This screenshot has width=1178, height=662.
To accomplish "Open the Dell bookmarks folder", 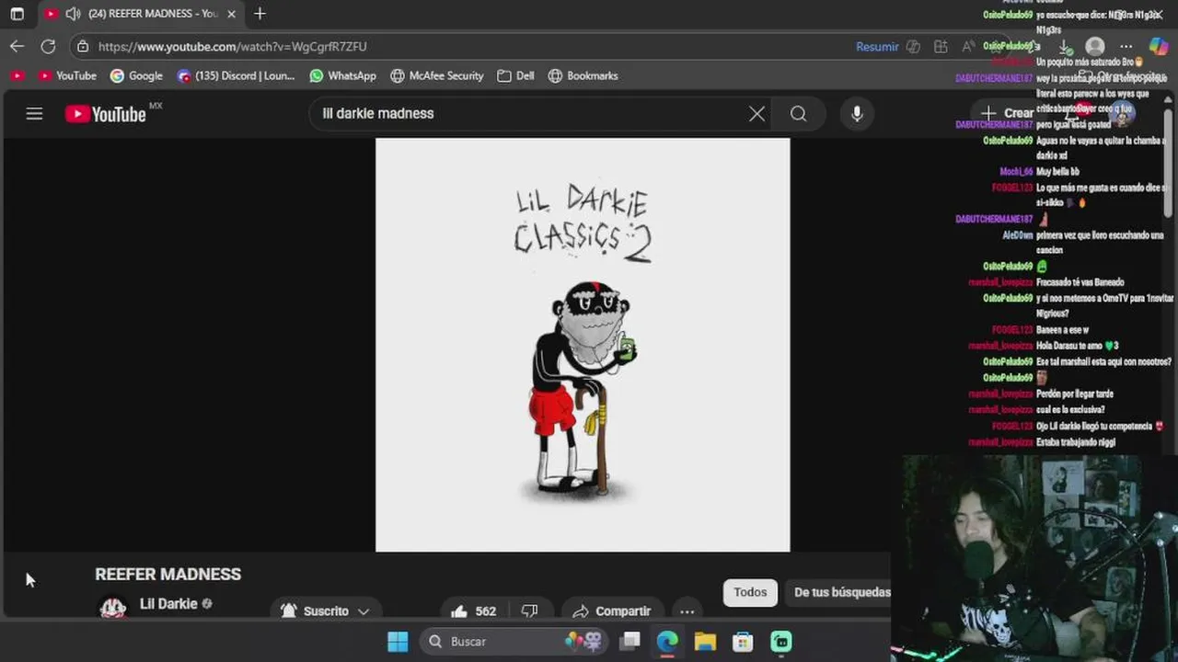I will pyautogui.click(x=515, y=75).
